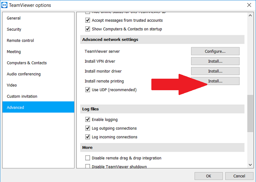The width and height of the screenshot is (256, 182).
Task: Disable the Use UDP (recommended) checkbox
Action: click(x=87, y=90)
